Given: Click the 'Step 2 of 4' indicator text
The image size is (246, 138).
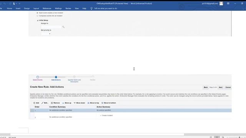Looking at the screenshot, I should point(213,87).
